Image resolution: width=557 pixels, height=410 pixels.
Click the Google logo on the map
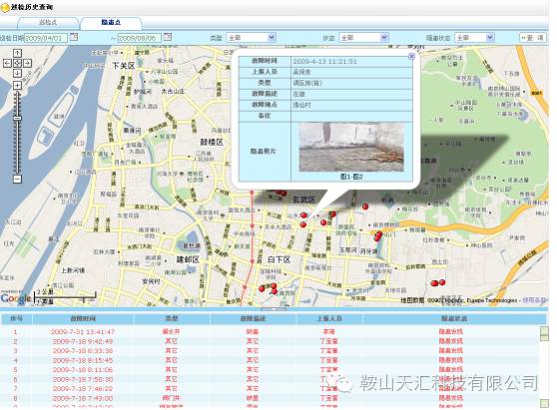click(x=16, y=298)
